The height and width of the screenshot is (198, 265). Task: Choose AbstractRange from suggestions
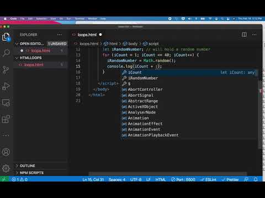[x=189, y=101]
